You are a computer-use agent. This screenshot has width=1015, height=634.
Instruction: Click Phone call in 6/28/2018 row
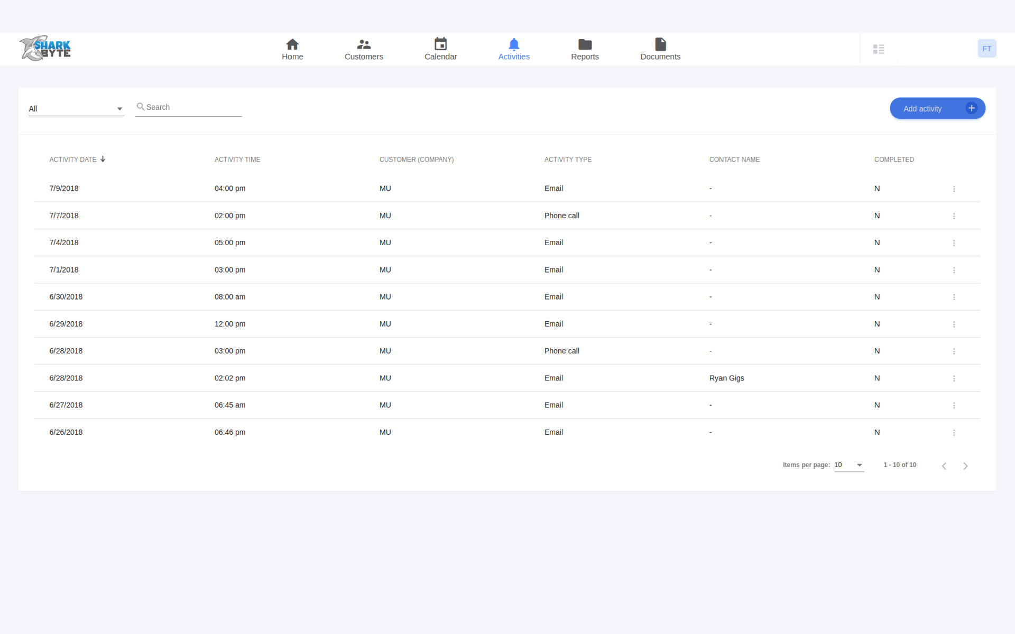[562, 351]
